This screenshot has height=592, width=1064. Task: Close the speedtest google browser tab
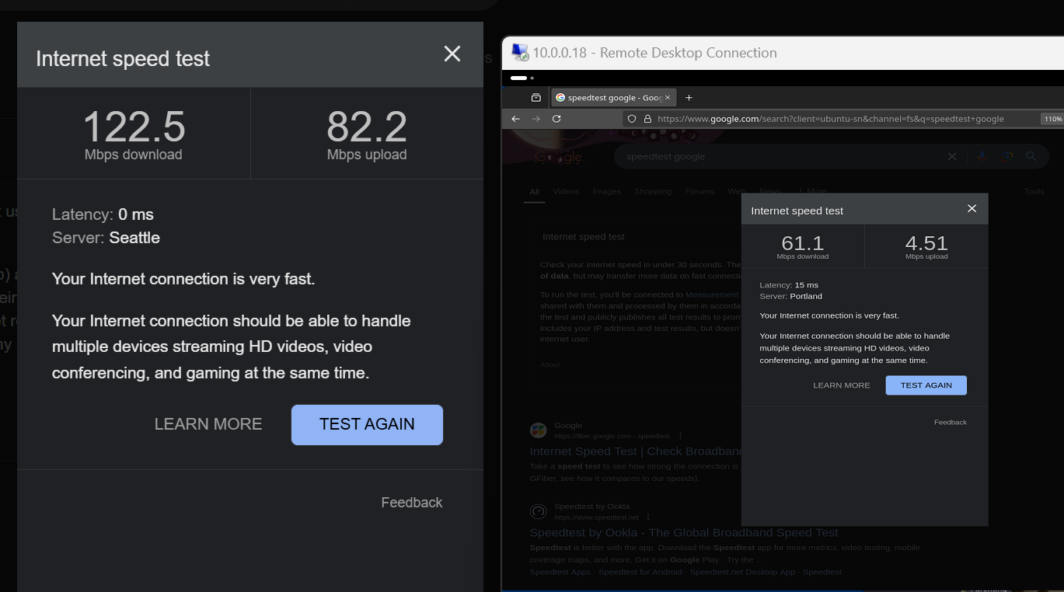point(668,98)
